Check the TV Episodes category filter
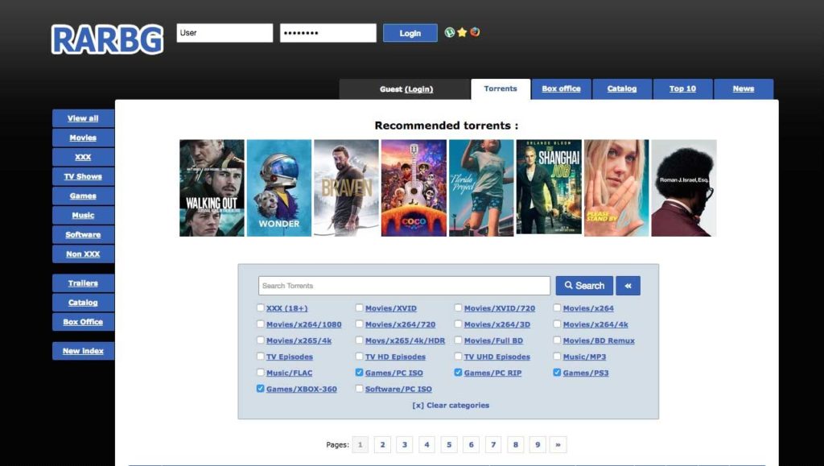824x466 pixels. pyautogui.click(x=260, y=357)
